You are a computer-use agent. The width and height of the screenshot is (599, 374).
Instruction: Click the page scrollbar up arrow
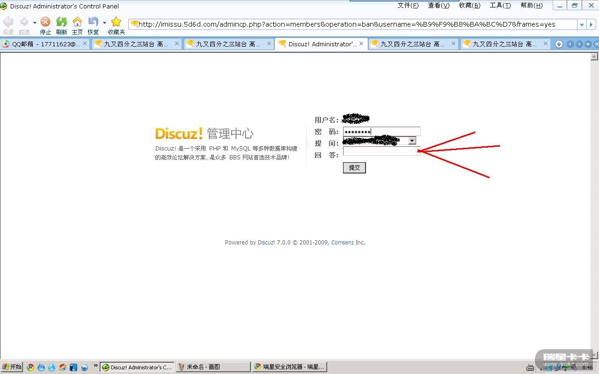[x=594, y=57]
